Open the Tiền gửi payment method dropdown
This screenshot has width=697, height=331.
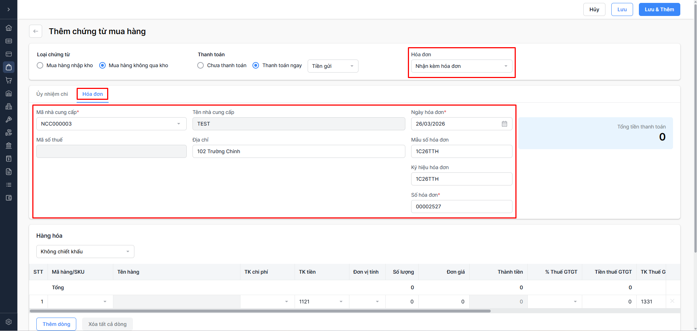pyautogui.click(x=333, y=66)
